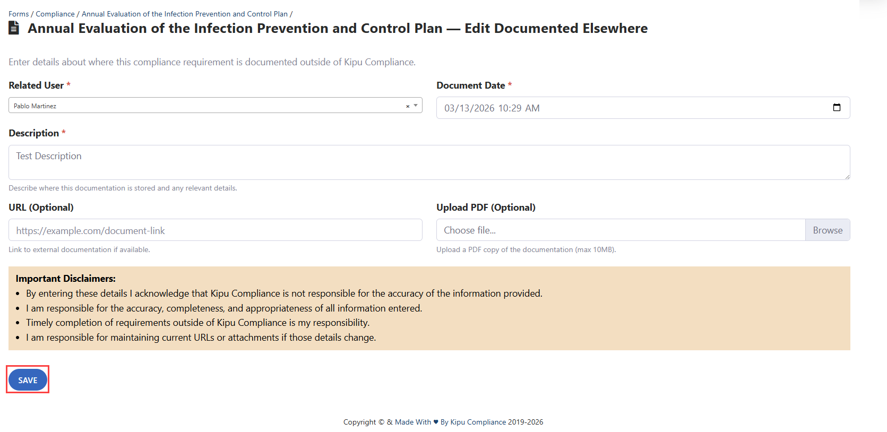Grab the Description textarea resize handle
887x432 pixels.
click(x=847, y=176)
